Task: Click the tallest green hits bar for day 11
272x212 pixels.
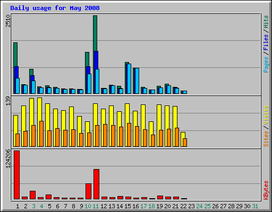Action: coord(95,33)
